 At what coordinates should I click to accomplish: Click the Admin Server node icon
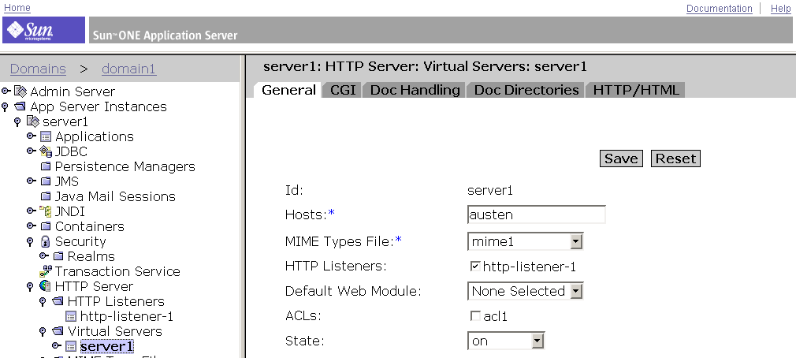(x=20, y=91)
